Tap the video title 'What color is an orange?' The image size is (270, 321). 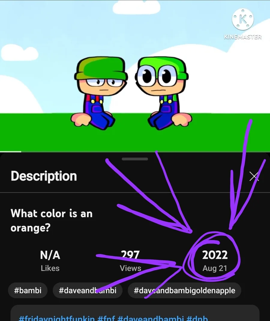[x=52, y=220]
